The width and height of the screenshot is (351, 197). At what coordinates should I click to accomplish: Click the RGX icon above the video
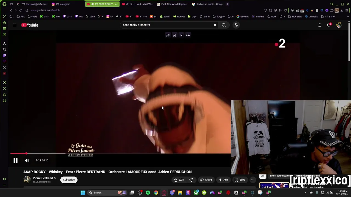tap(188, 35)
